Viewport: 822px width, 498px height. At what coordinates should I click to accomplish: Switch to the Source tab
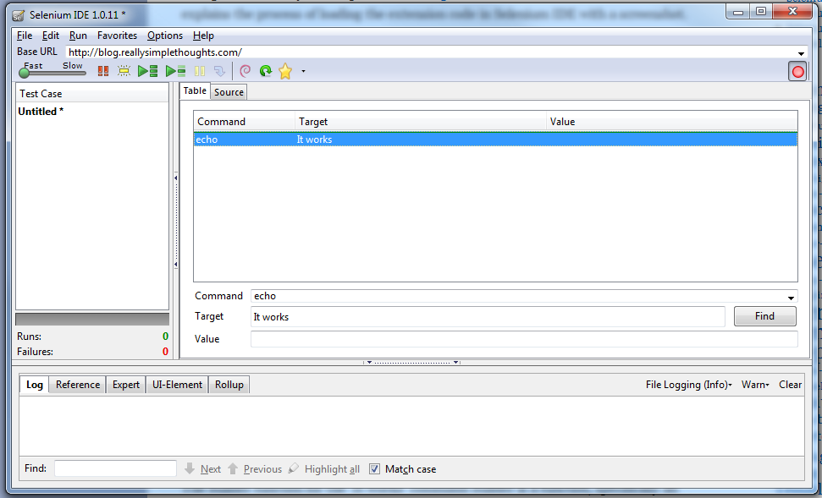point(229,92)
